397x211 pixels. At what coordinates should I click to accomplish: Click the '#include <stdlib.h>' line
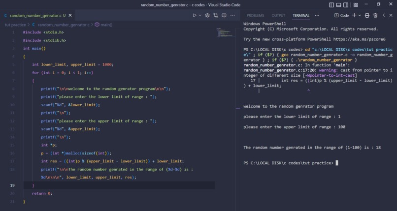click(44, 40)
